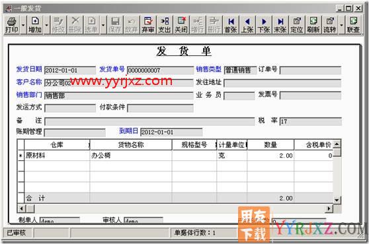The width and height of the screenshot is (369, 244).
Task: Go to first record with 首张
Action: point(231,25)
